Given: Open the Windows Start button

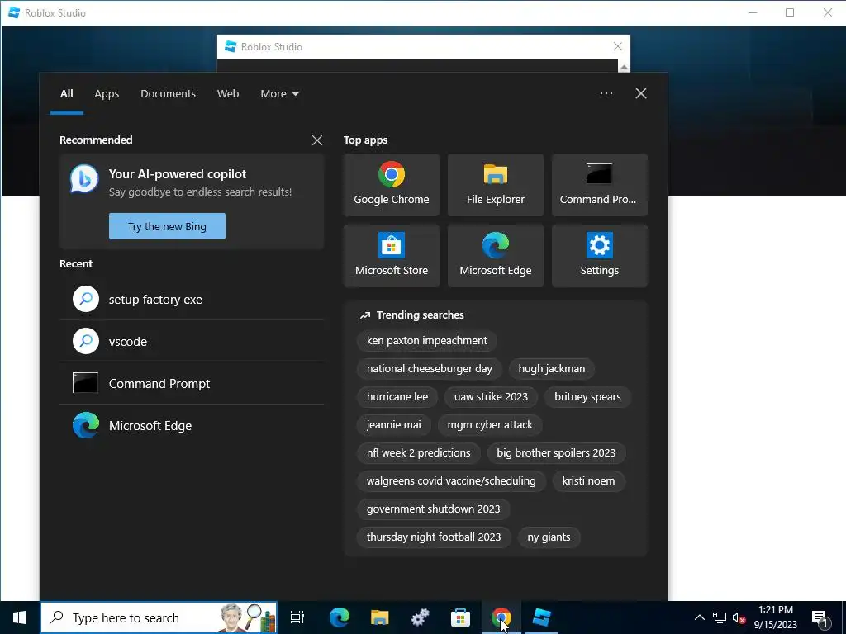Looking at the screenshot, I should click(20, 617).
